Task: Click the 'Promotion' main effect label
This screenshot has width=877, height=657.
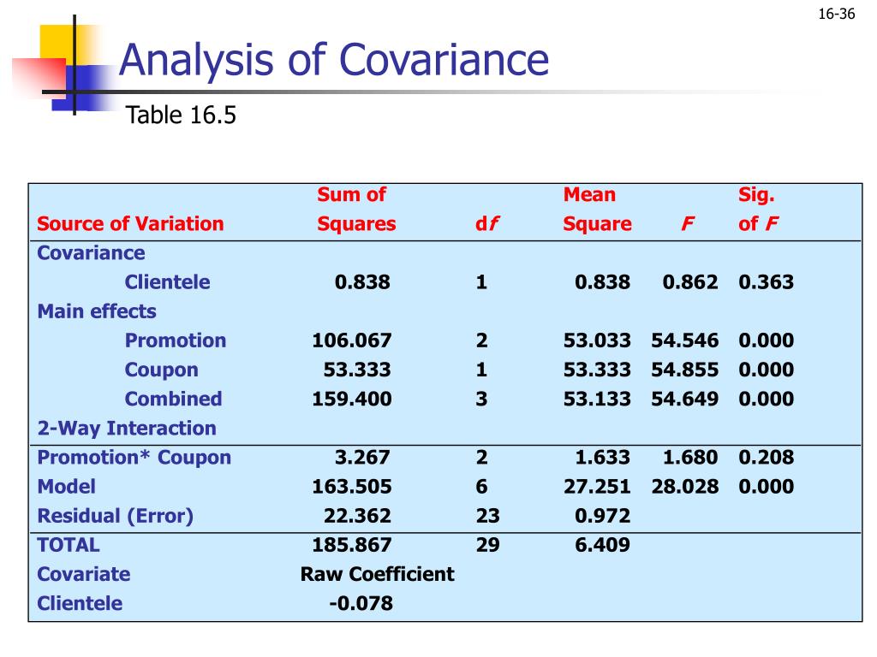Action: point(175,340)
